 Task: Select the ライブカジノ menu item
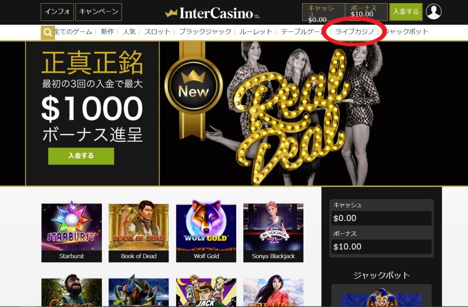(355, 32)
